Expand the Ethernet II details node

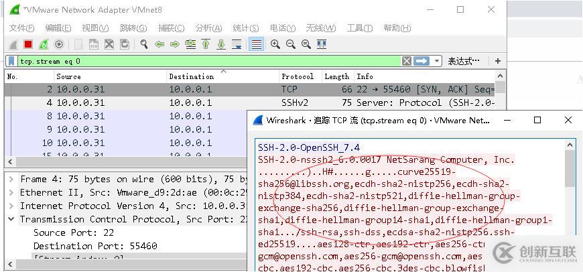coord(11,192)
